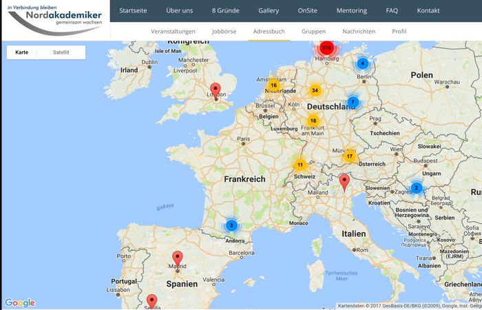482x310 pixels.
Task: Switch to the Veranstaltungen tab
Action: 173,32
